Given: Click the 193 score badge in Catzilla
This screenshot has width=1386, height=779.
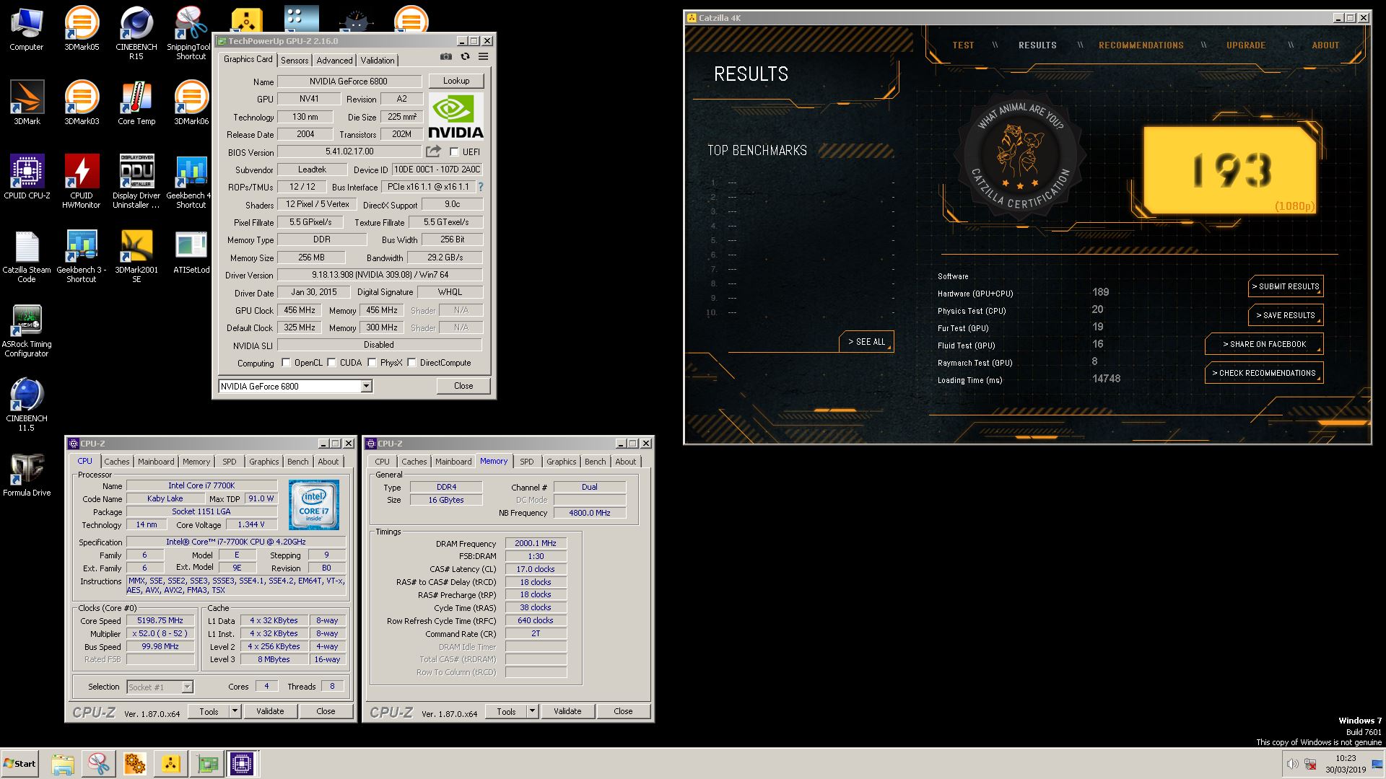Looking at the screenshot, I should pos(1230,171).
